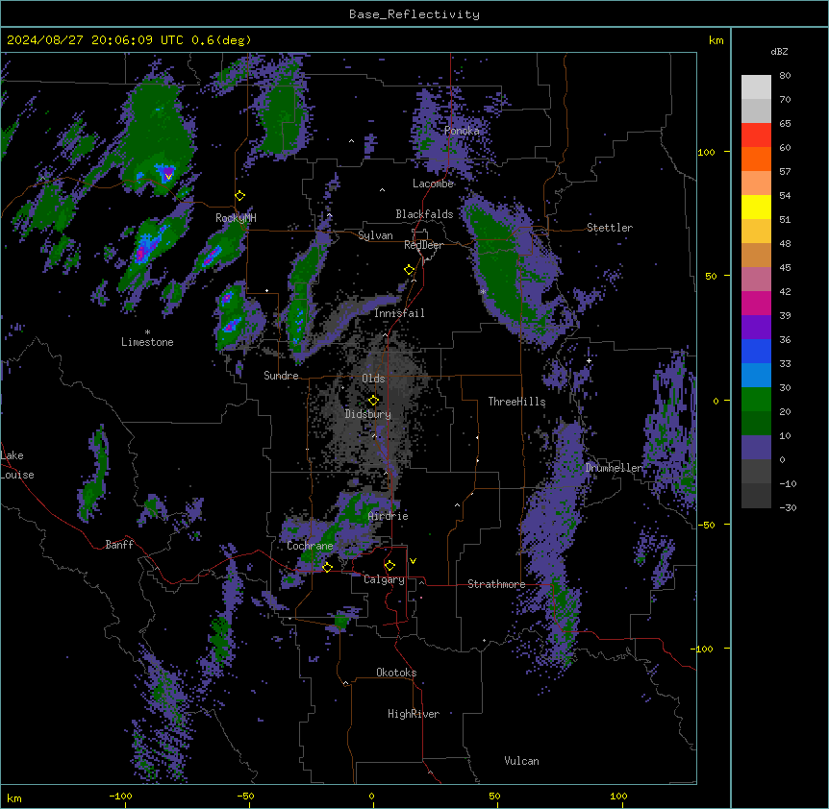Click the Lacombe city label
829x809 pixels.
point(433,184)
